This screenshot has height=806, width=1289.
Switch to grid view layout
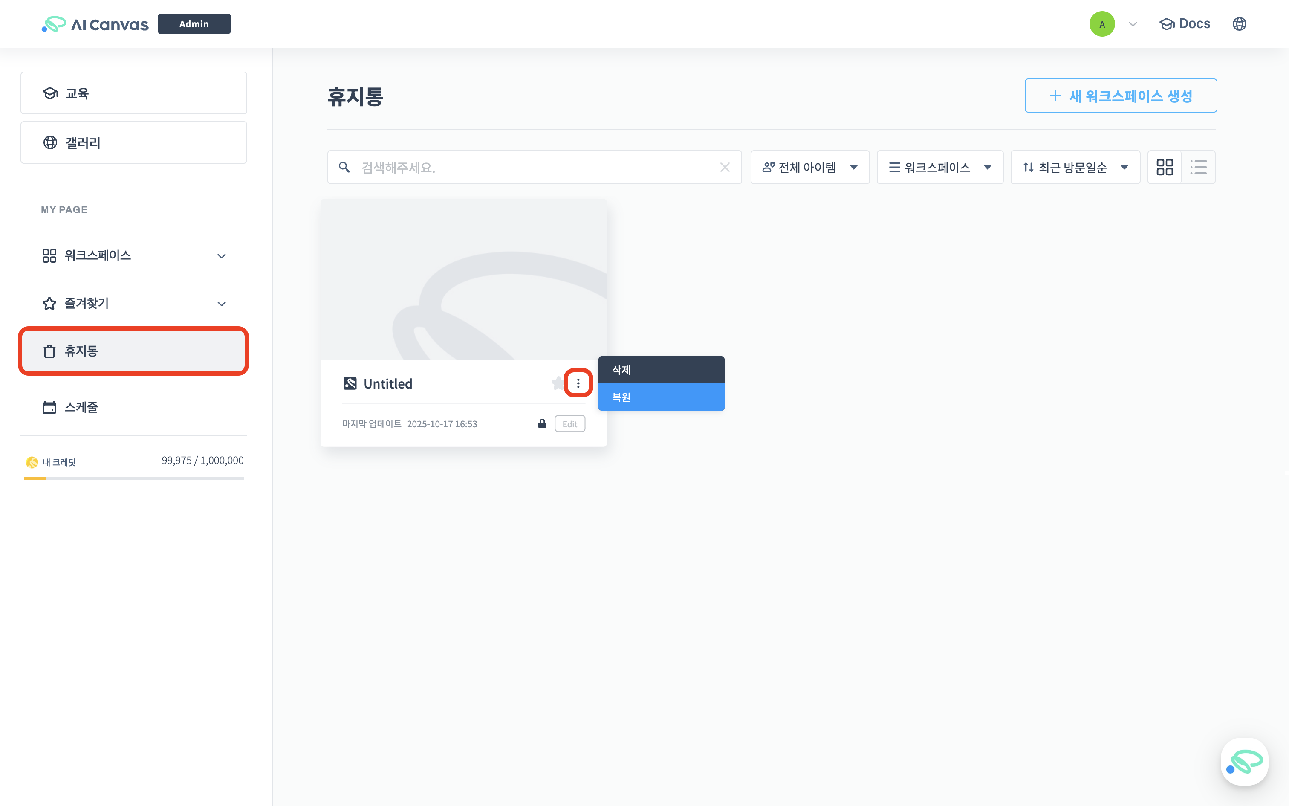1165,167
